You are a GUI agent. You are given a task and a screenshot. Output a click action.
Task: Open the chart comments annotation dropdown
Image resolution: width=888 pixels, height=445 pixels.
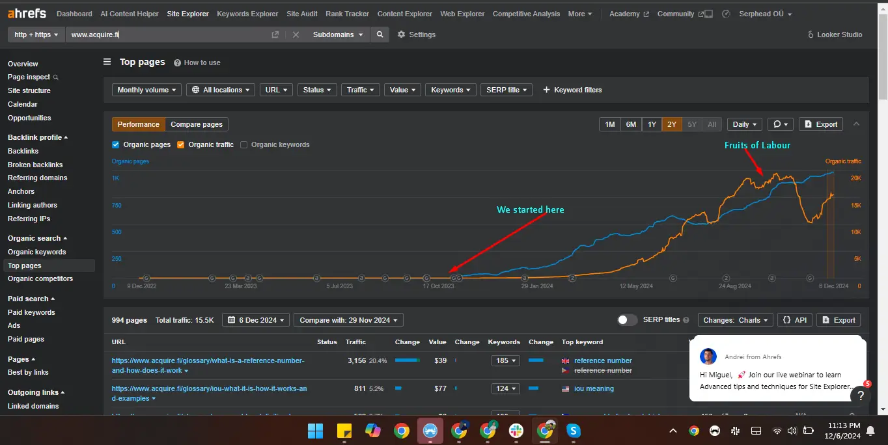pyautogui.click(x=780, y=124)
